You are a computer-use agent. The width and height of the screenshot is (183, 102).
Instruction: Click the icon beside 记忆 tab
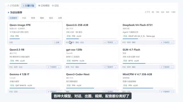53,6
